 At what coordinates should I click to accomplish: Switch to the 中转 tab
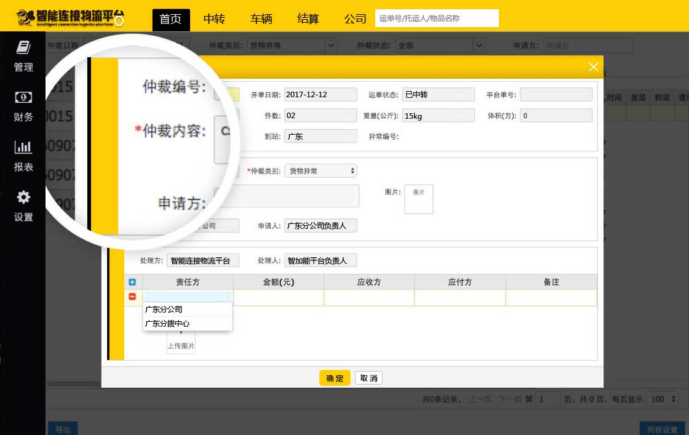pos(214,19)
